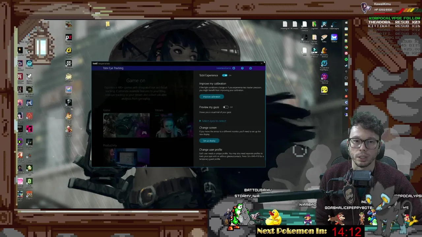Expand Select eyes to detect section

tap(213, 121)
